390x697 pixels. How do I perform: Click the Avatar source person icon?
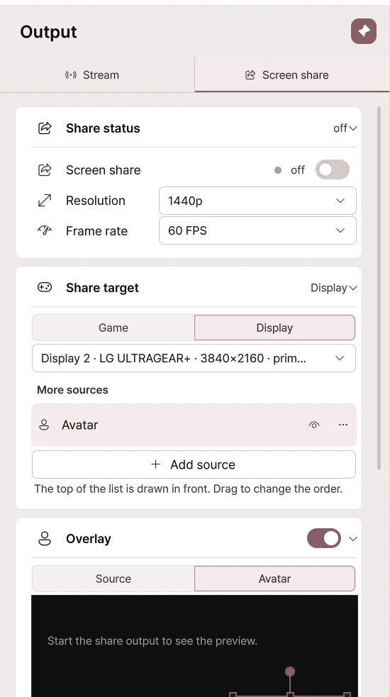[x=44, y=425]
